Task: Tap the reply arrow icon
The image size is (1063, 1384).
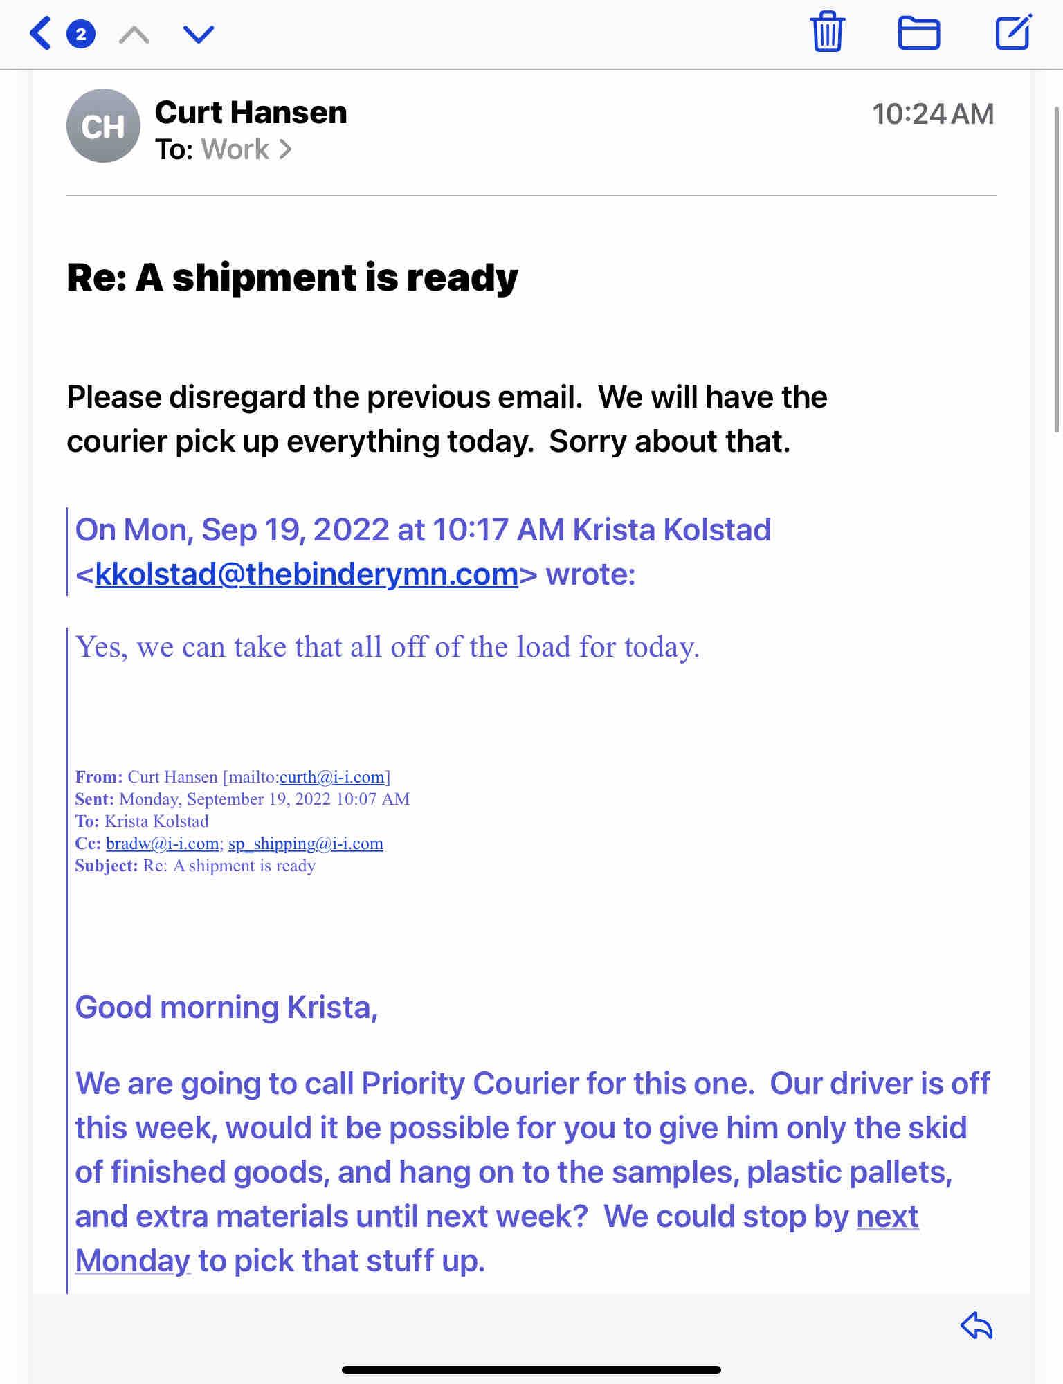Action: click(x=976, y=1326)
